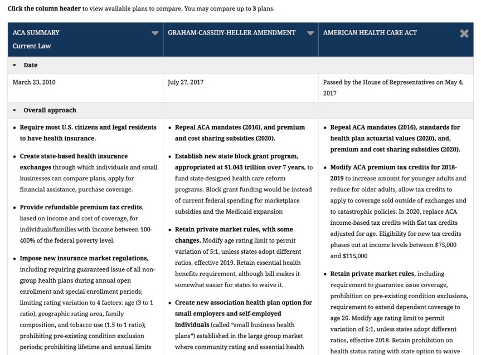
Task: Click the Overall approach section row label
Action: tap(50, 111)
